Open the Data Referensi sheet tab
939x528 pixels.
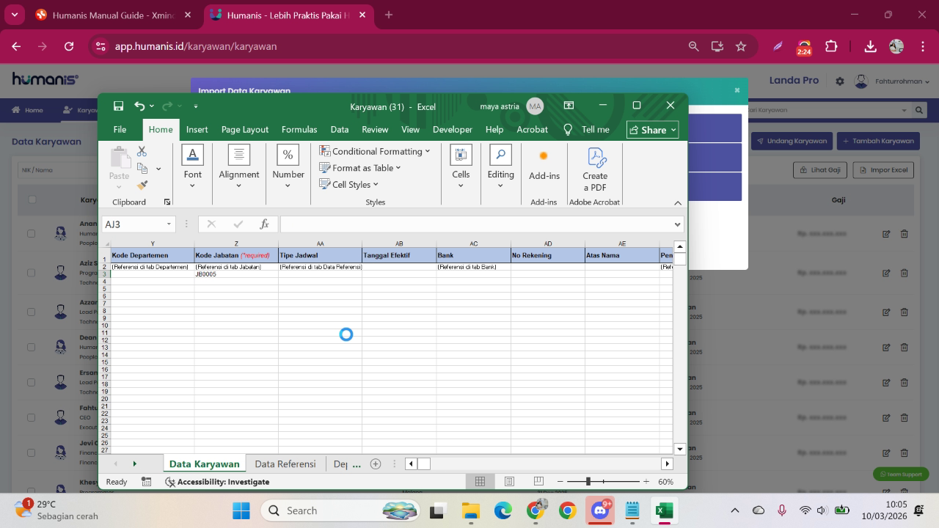click(x=285, y=463)
